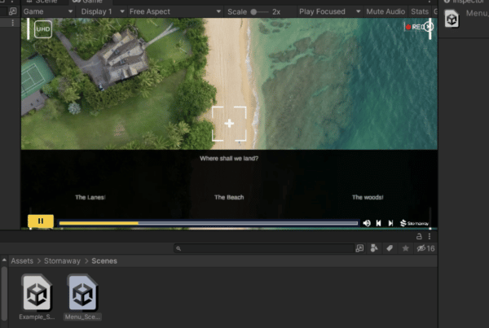Click the Stornaway logo in player bar
The height and width of the screenshot is (328, 489).
click(415, 223)
